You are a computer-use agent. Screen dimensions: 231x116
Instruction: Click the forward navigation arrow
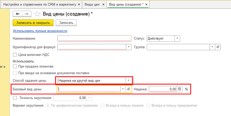tap(27, 14)
